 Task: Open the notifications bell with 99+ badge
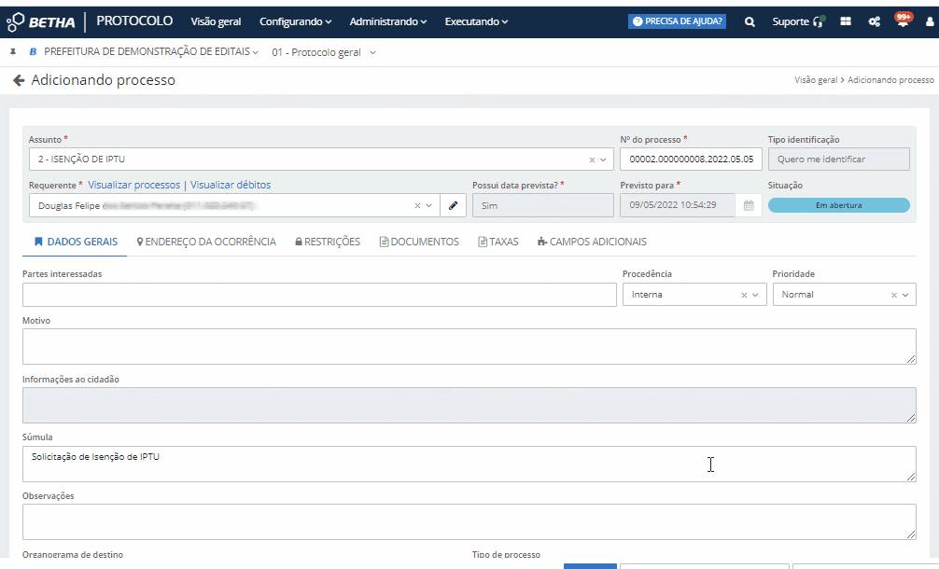(x=903, y=21)
